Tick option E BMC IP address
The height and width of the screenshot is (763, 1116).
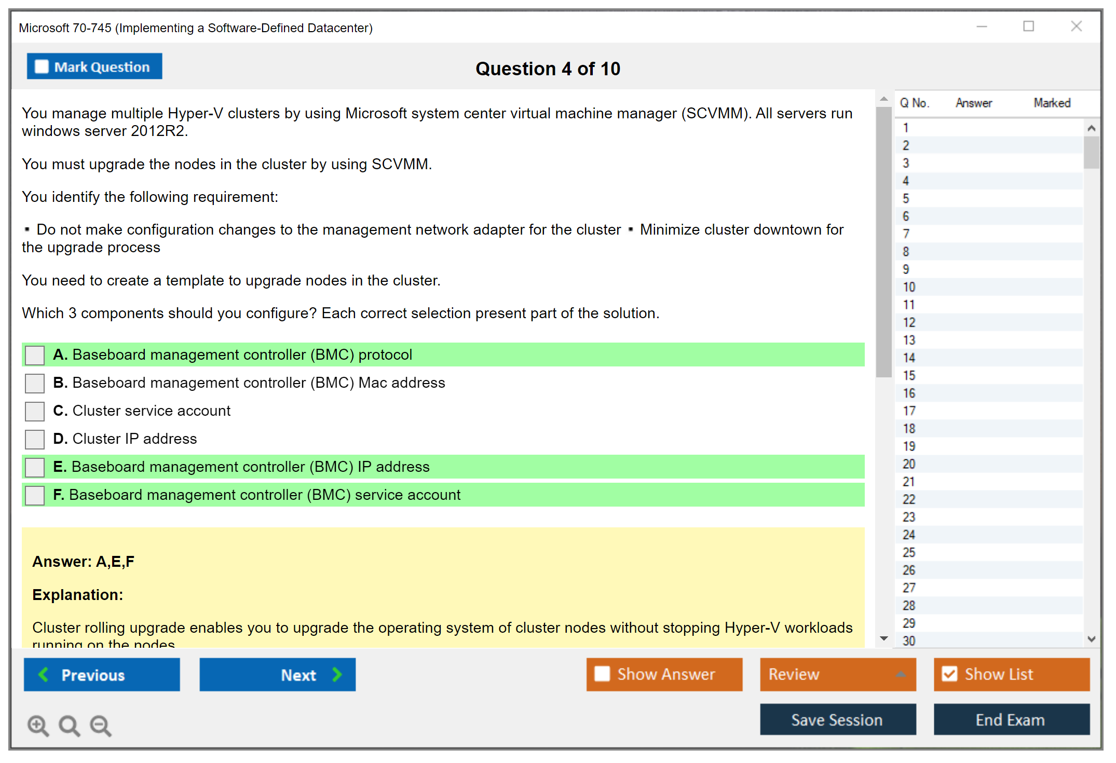35,468
